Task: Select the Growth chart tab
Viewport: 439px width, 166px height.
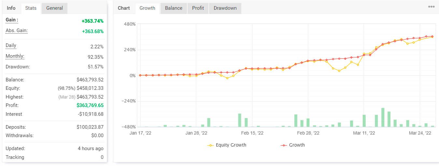Action: (x=147, y=8)
